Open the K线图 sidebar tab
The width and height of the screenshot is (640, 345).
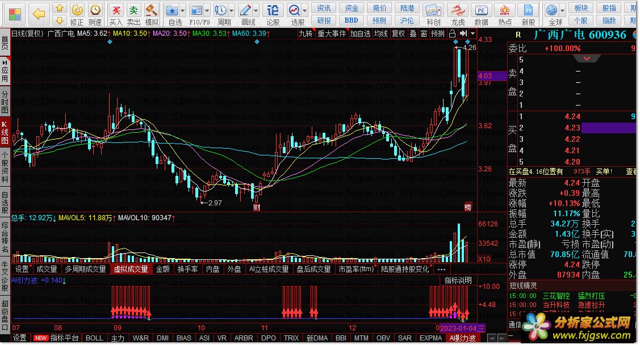(x=5, y=132)
